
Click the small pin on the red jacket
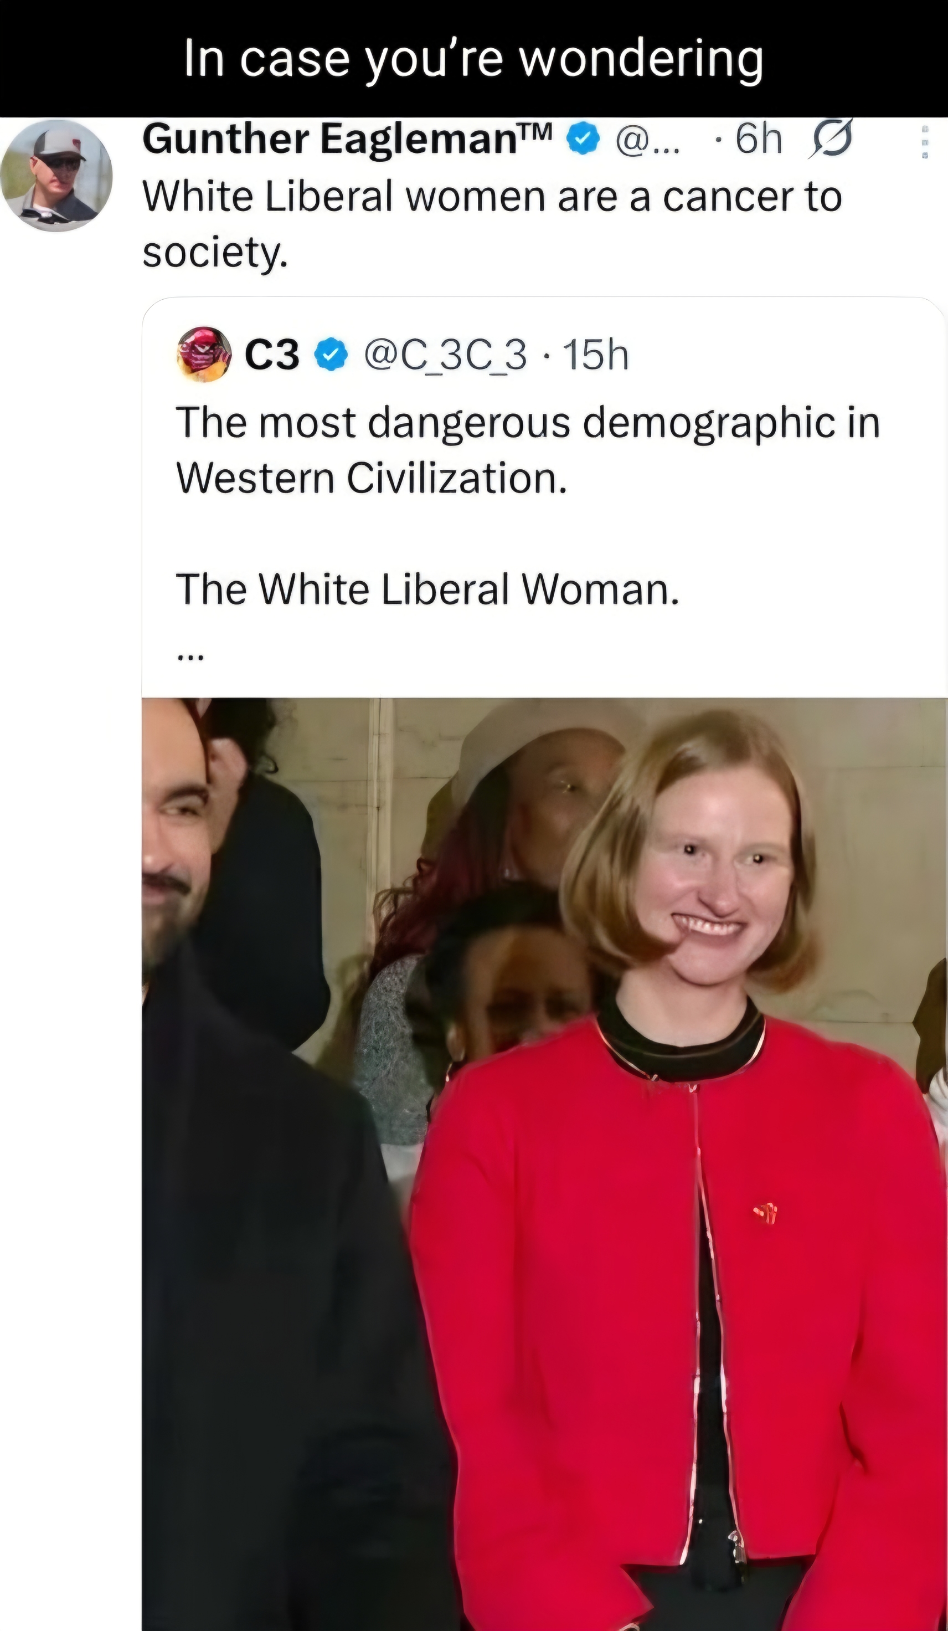pyautogui.click(x=766, y=1212)
